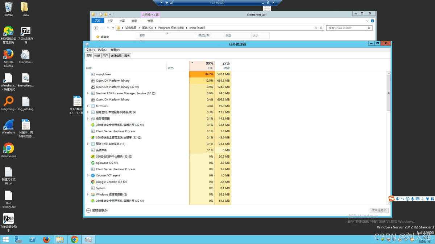
Task: Click the 360终端安全管理系统 主程序 process icon
Action: (x=93, y=137)
